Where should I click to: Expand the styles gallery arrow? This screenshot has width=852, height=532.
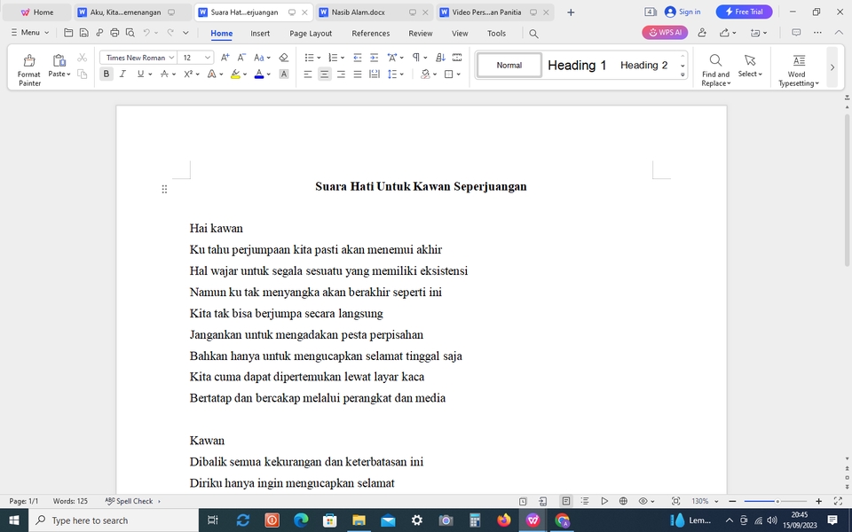(683, 74)
